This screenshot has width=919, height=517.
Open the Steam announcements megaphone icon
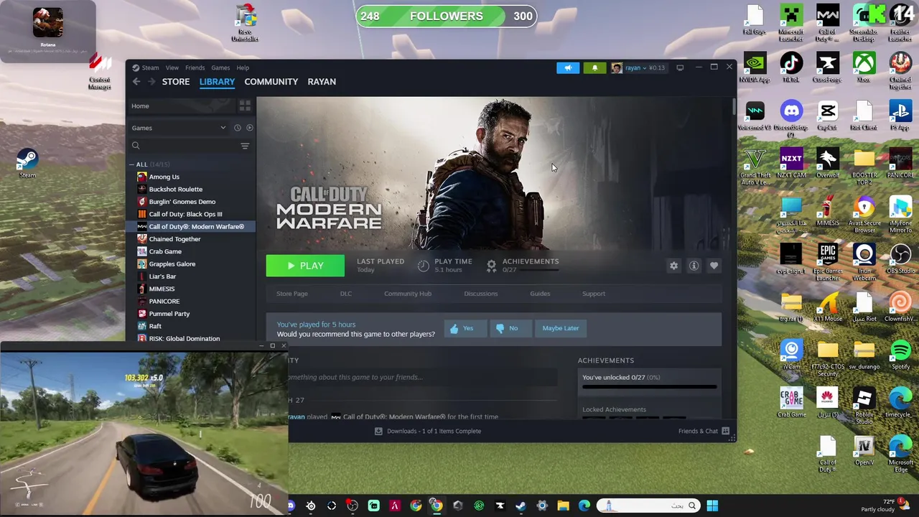[x=567, y=67]
